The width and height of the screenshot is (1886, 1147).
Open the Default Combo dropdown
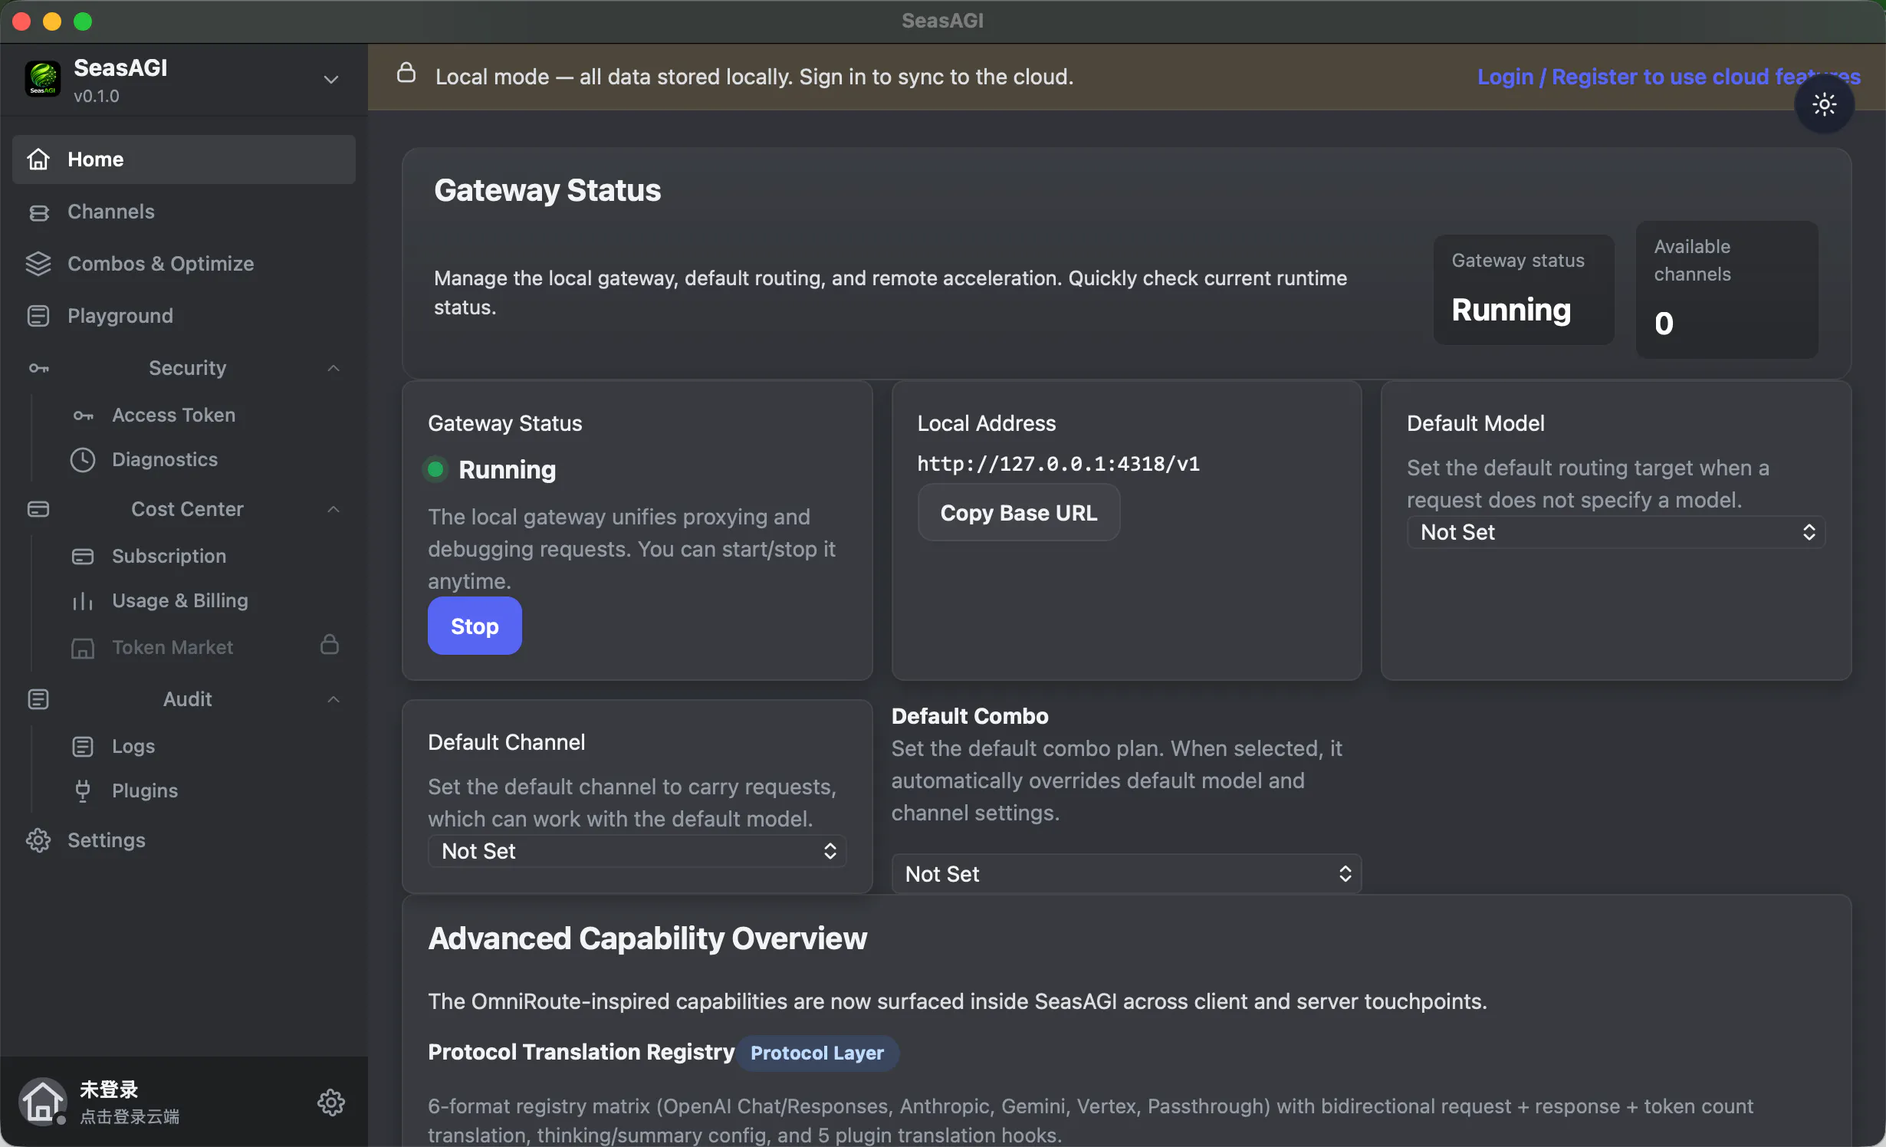click(x=1126, y=874)
